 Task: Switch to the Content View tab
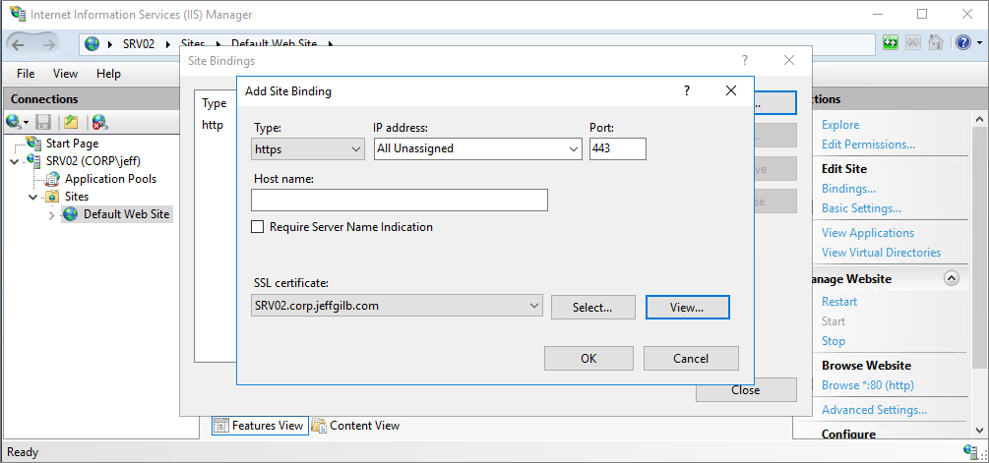pyautogui.click(x=356, y=426)
